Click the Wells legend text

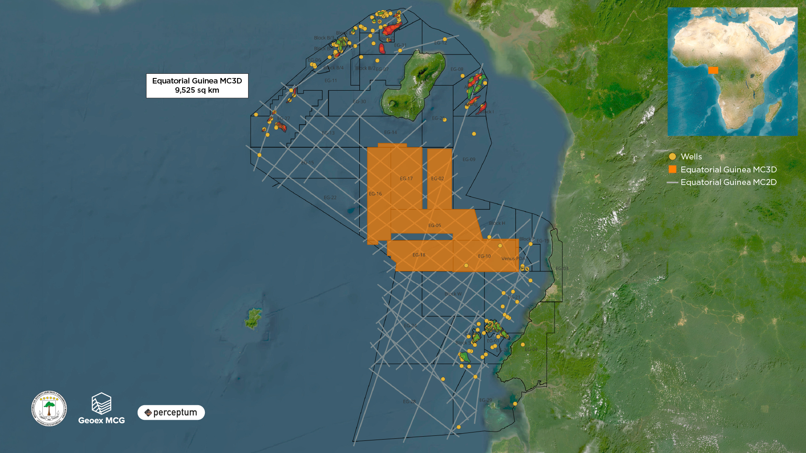click(691, 157)
